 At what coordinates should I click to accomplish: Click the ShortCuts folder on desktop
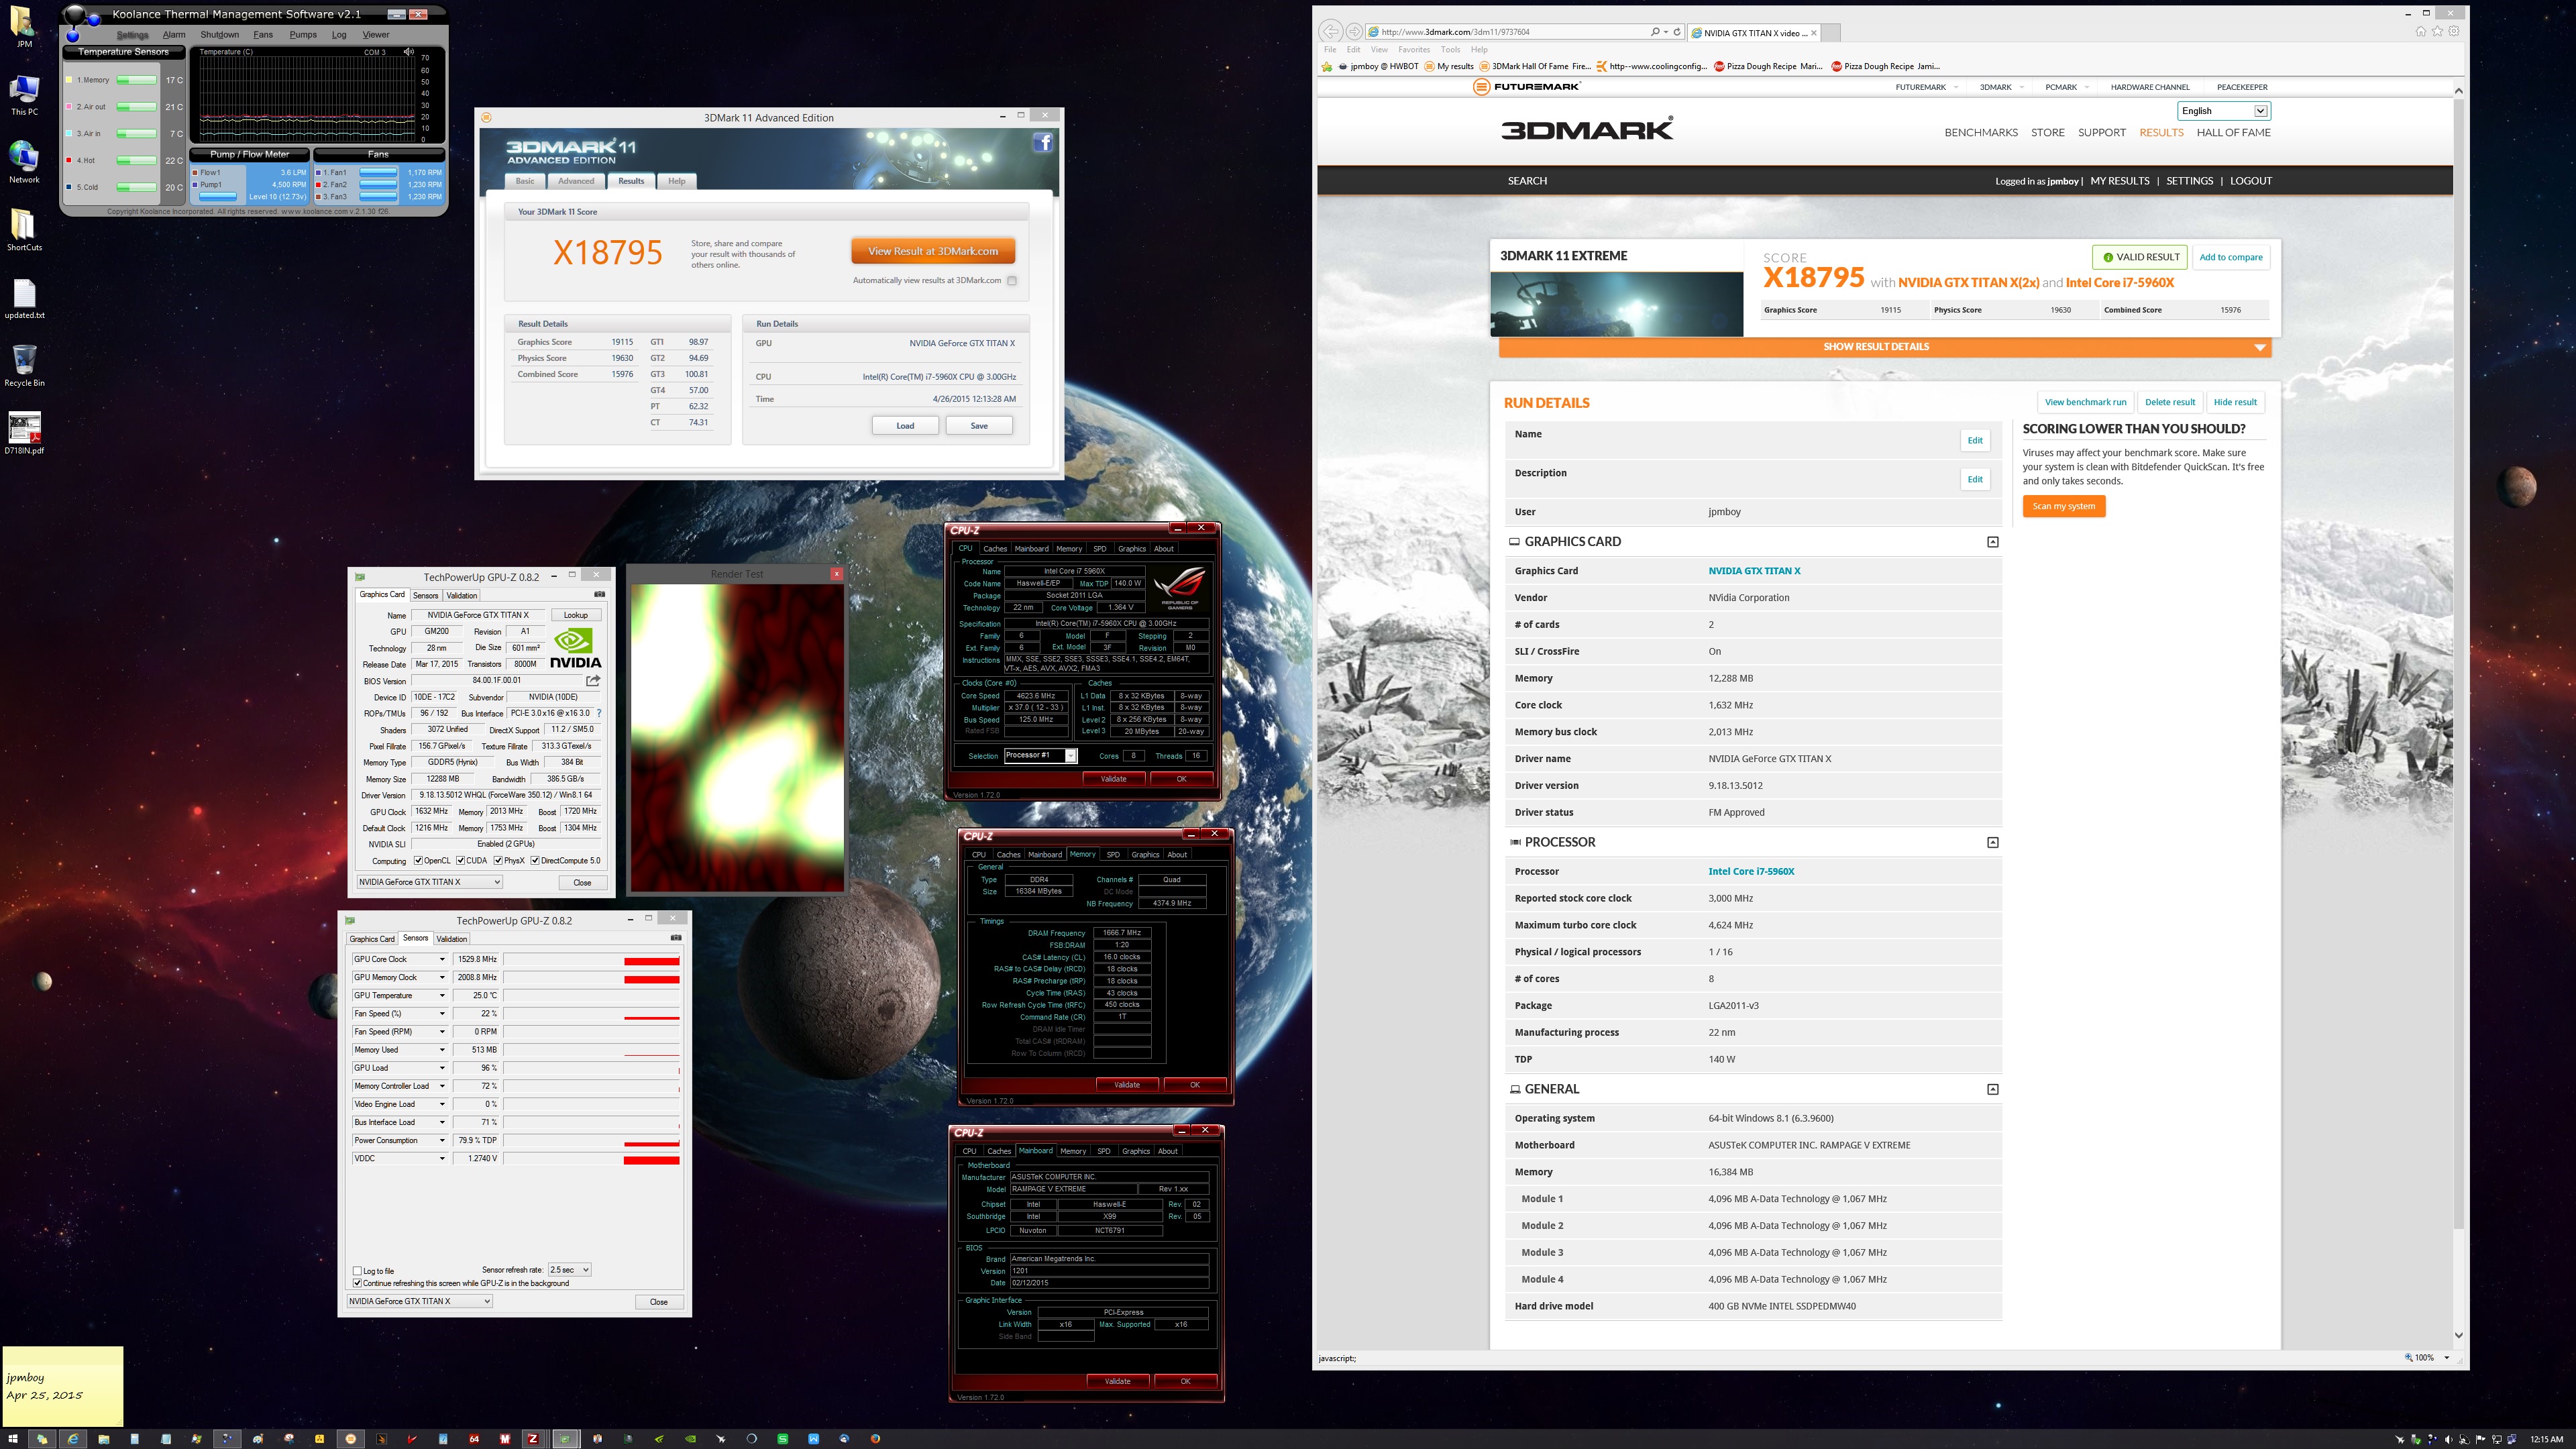tap(24, 229)
